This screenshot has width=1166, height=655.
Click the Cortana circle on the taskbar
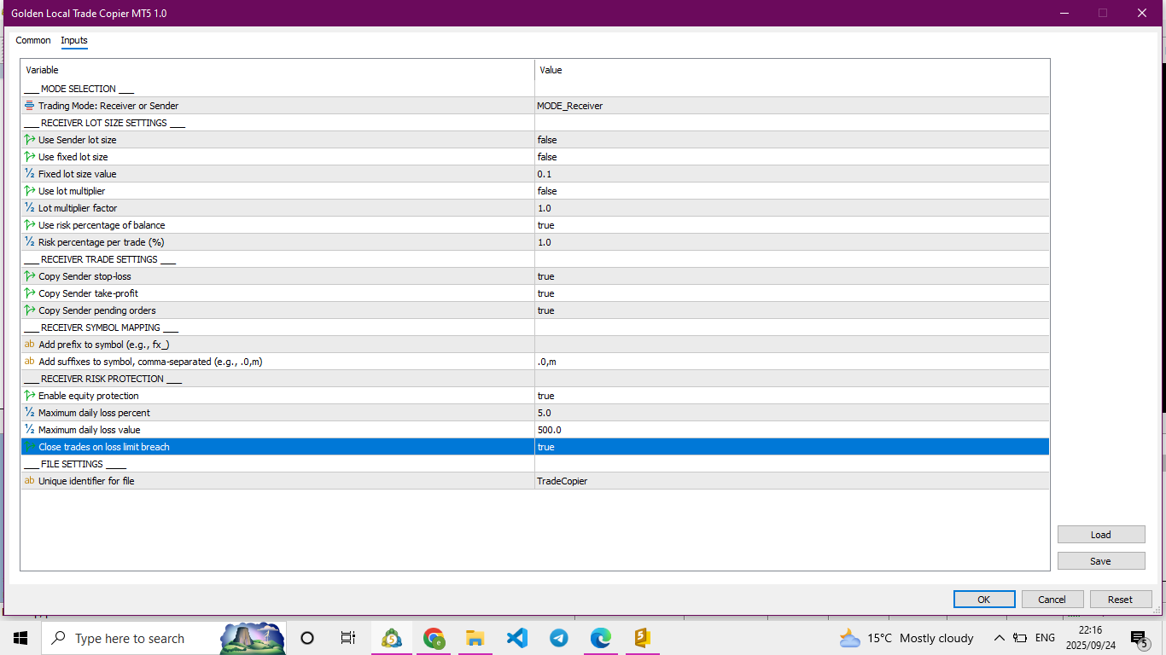(307, 638)
